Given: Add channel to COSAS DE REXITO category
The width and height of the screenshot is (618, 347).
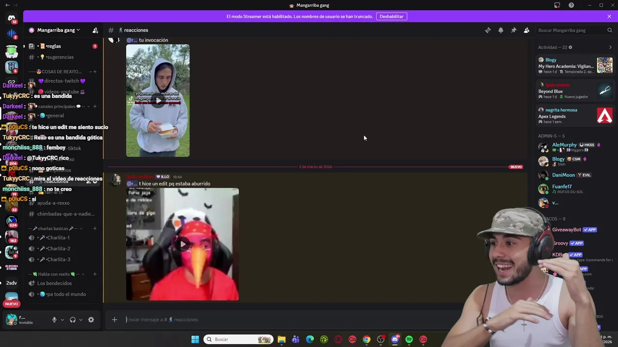Looking at the screenshot, I should pyautogui.click(x=95, y=72).
